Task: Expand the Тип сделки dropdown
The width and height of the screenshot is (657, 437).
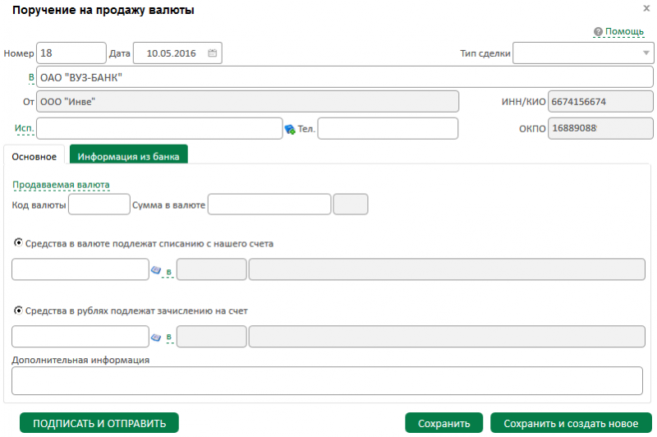Action: [646, 53]
